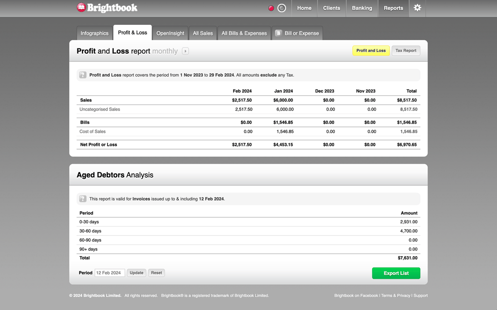This screenshot has width=497, height=310.
Task: Click the Feb 2024 column header
Action: (x=242, y=91)
